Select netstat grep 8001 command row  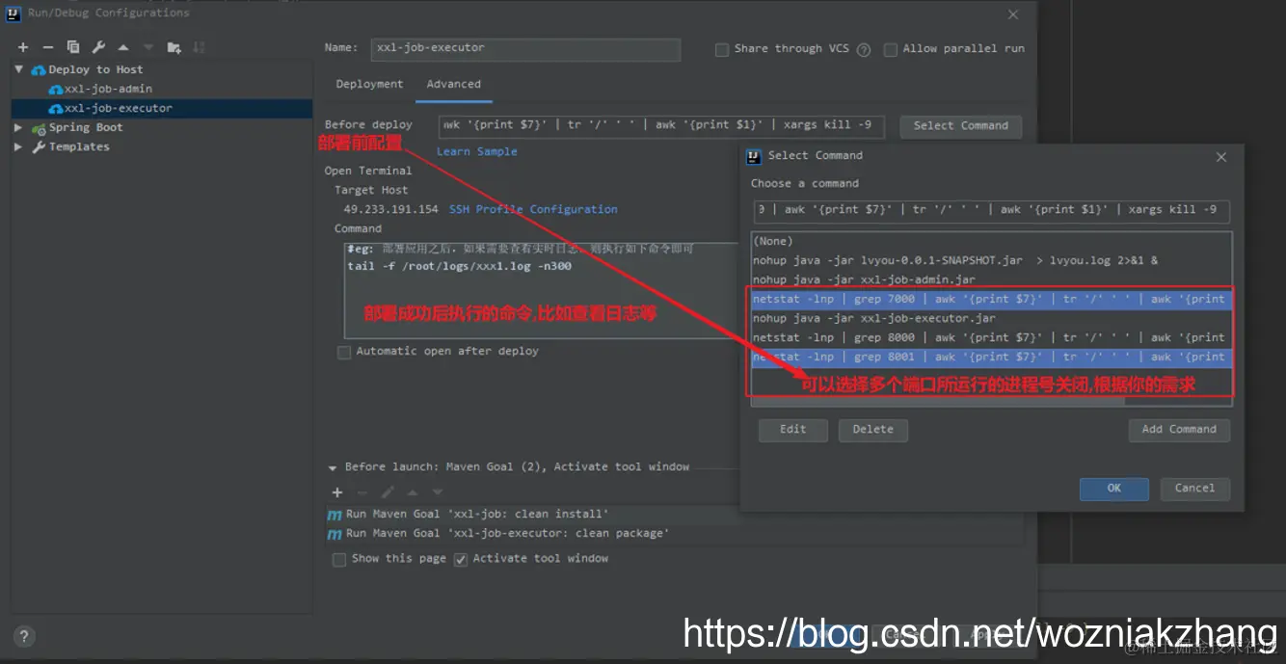click(x=992, y=357)
